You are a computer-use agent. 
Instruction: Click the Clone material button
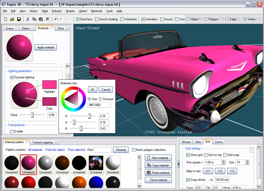tap(158, 180)
